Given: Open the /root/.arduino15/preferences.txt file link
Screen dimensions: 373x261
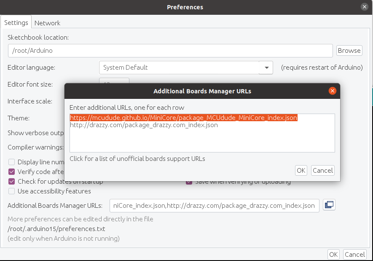Looking at the screenshot, I should click(x=56, y=229).
